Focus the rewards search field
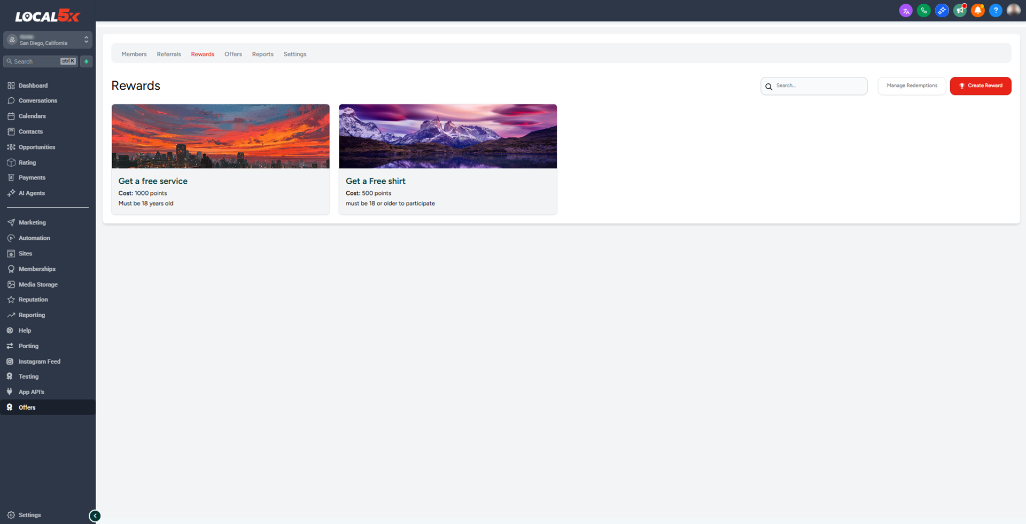The height and width of the screenshot is (524, 1026). (x=819, y=86)
